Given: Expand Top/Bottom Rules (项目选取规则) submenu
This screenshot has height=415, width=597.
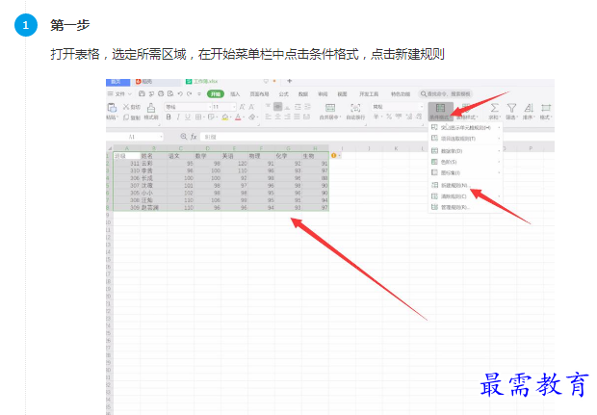Looking at the screenshot, I should click(465, 139).
